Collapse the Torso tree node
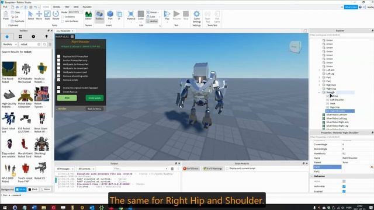374x210 pixels. [320, 92]
